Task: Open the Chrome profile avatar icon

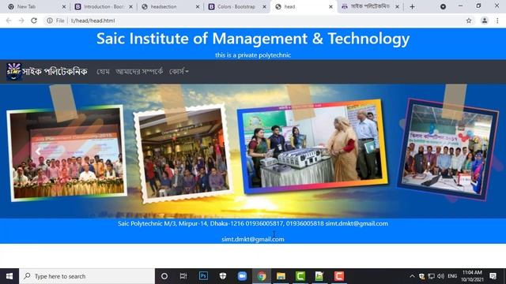Action: (485, 21)
